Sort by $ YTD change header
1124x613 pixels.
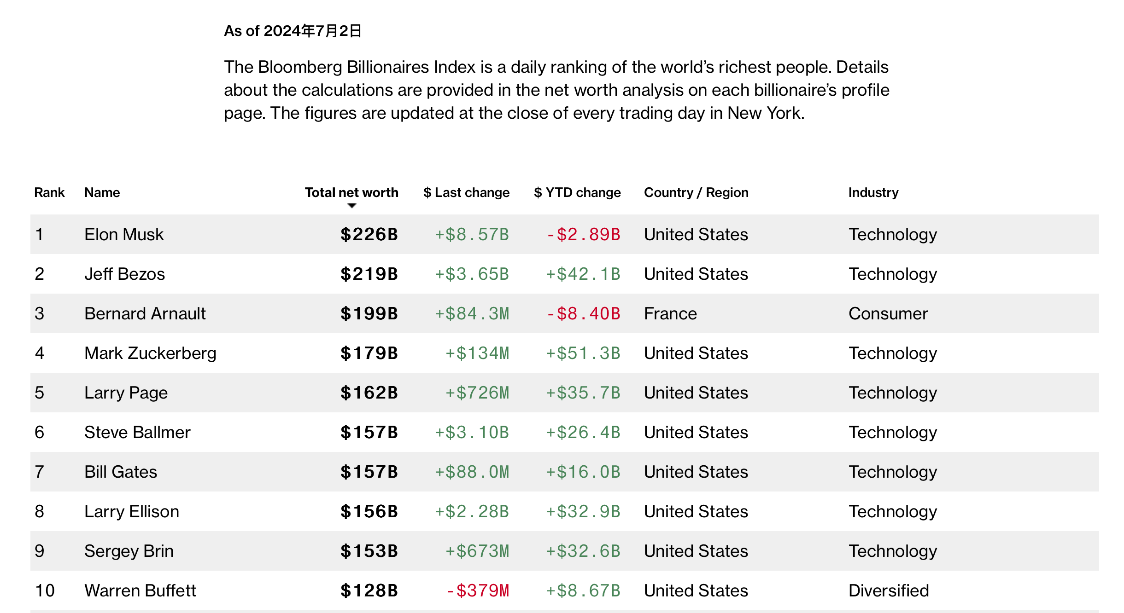point(577,192)
